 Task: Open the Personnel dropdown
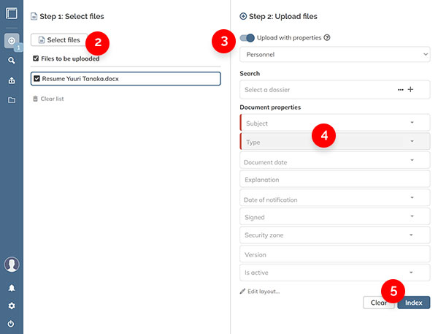coord(334,54)
